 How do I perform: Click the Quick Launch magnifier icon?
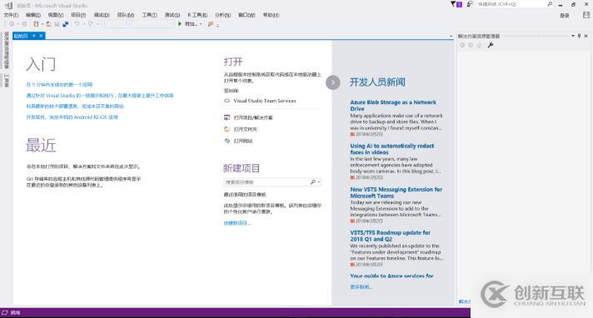550,4
